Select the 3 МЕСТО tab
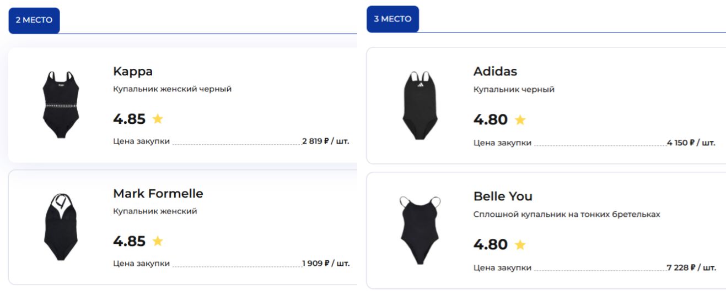The height and width of the screenshot is (301, 726). [x=392, y=19]
